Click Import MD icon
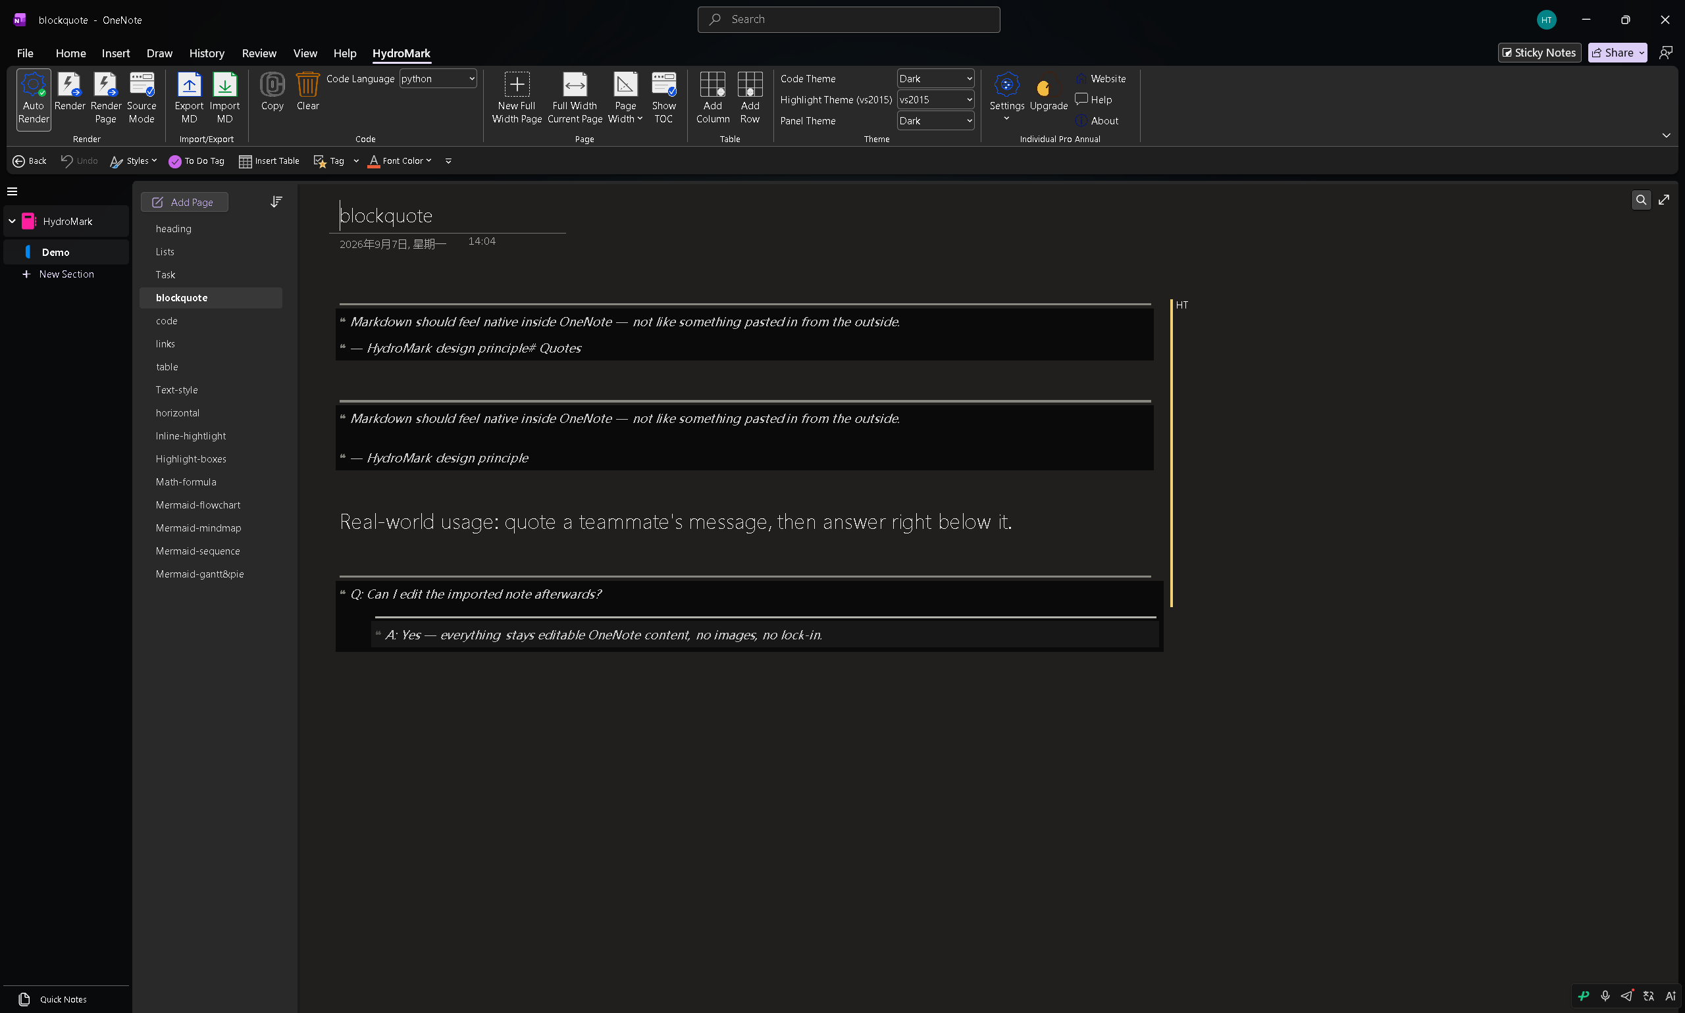 point(224,99)
